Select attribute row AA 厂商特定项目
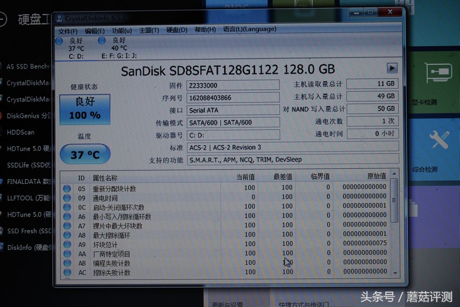The height and width of the screenshot is (307, 460). point(226,253)
